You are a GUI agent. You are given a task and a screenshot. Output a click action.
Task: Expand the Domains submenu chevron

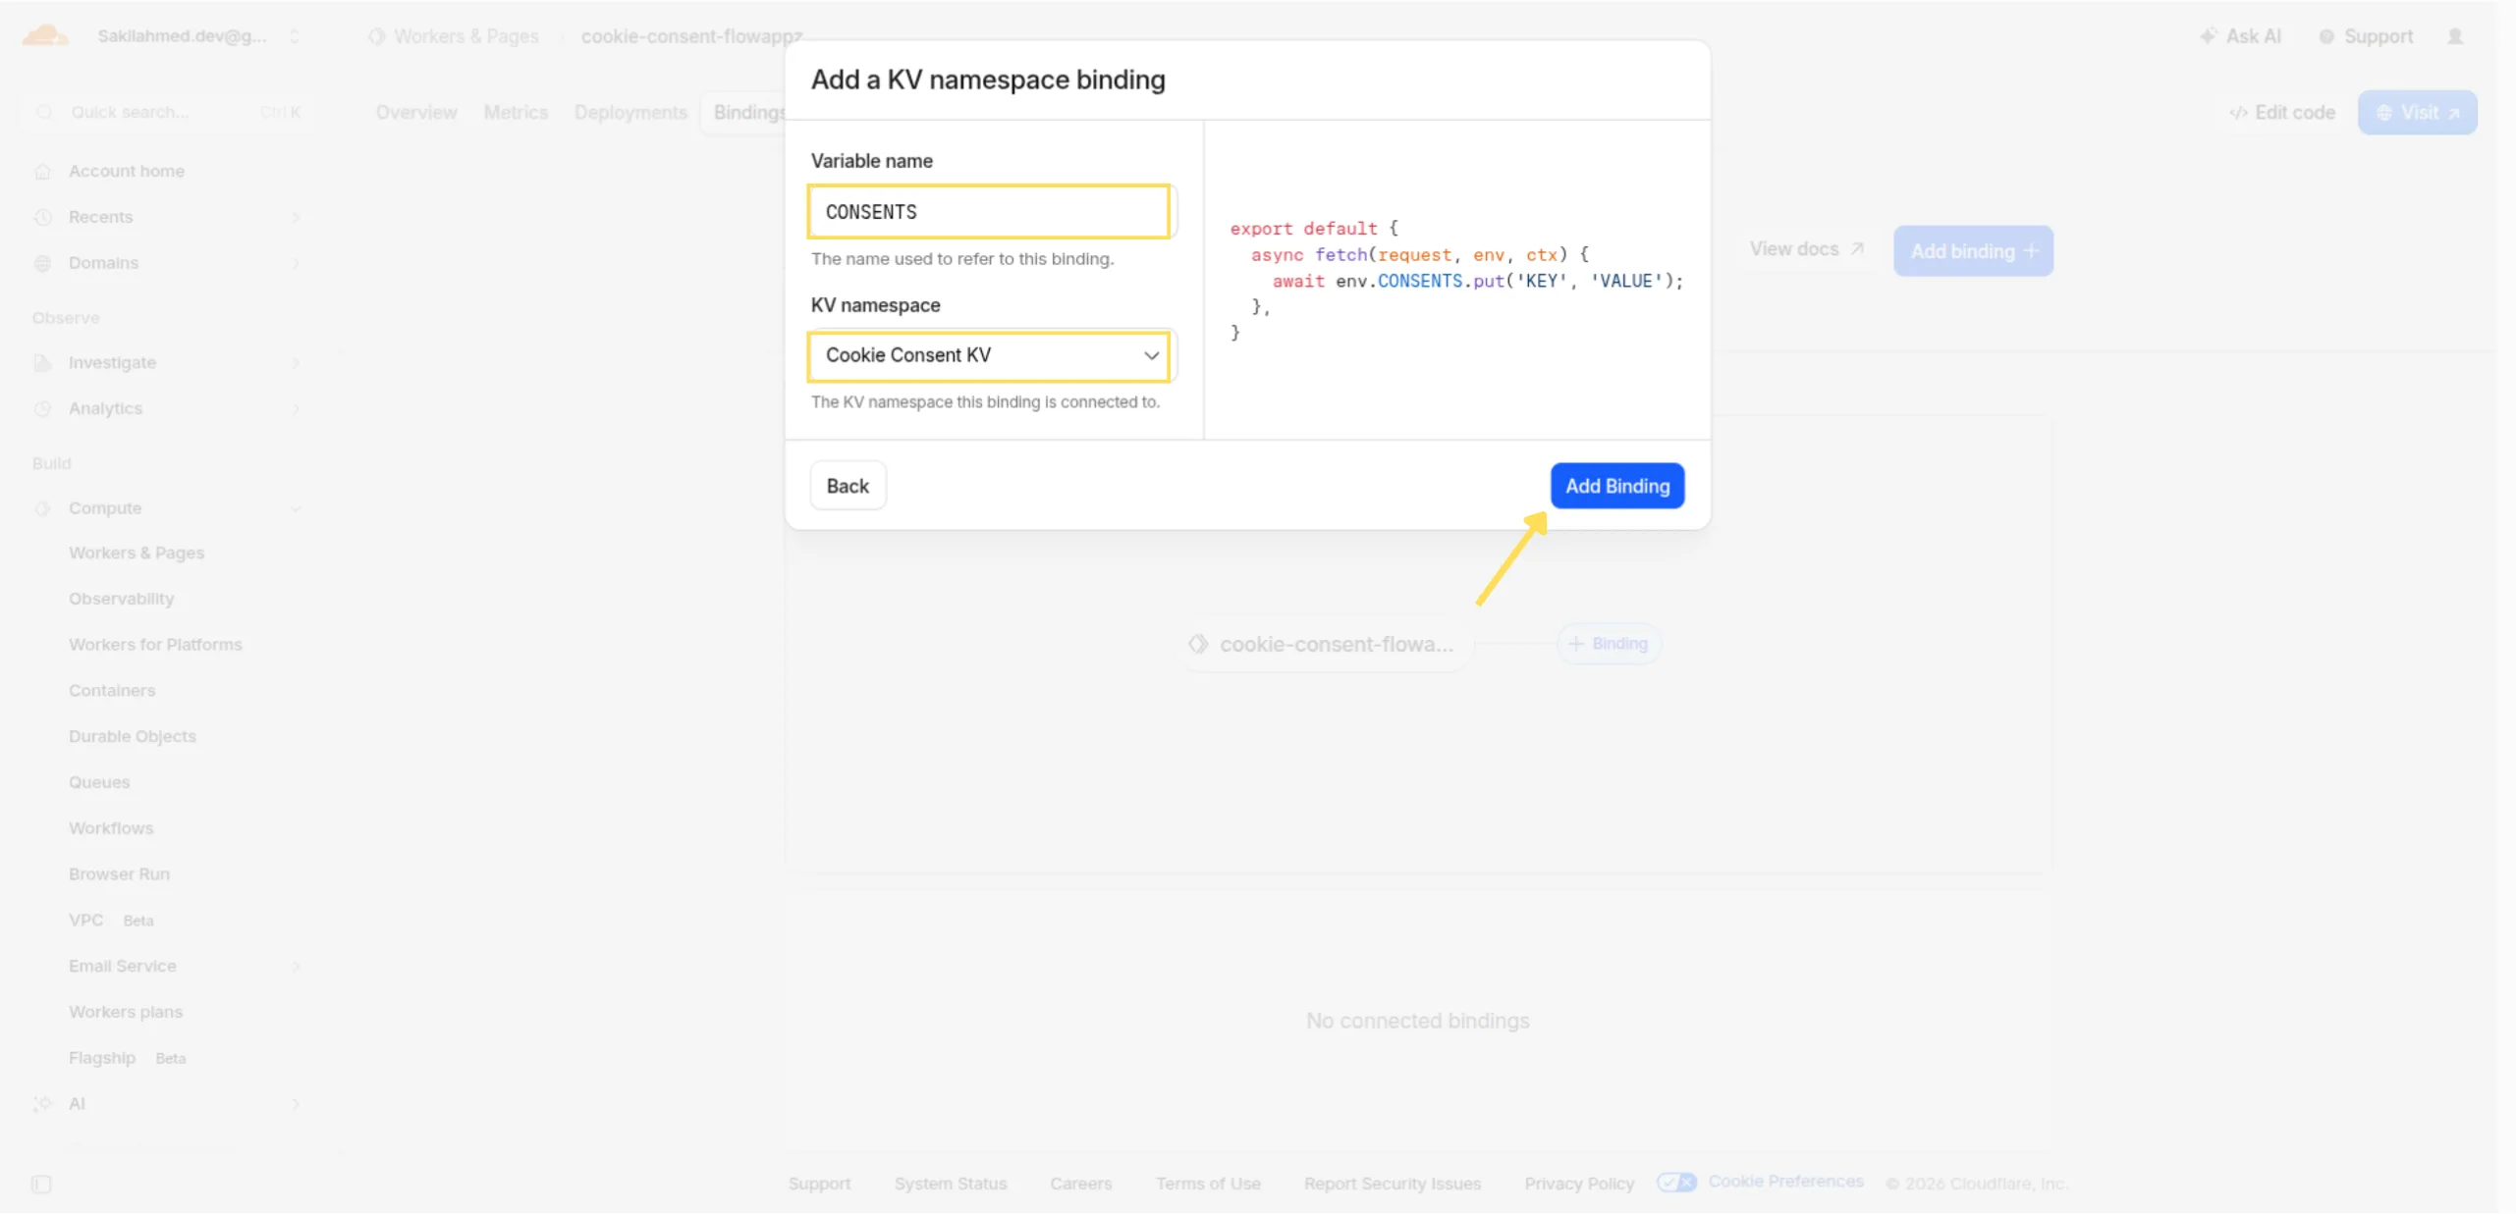296,263
